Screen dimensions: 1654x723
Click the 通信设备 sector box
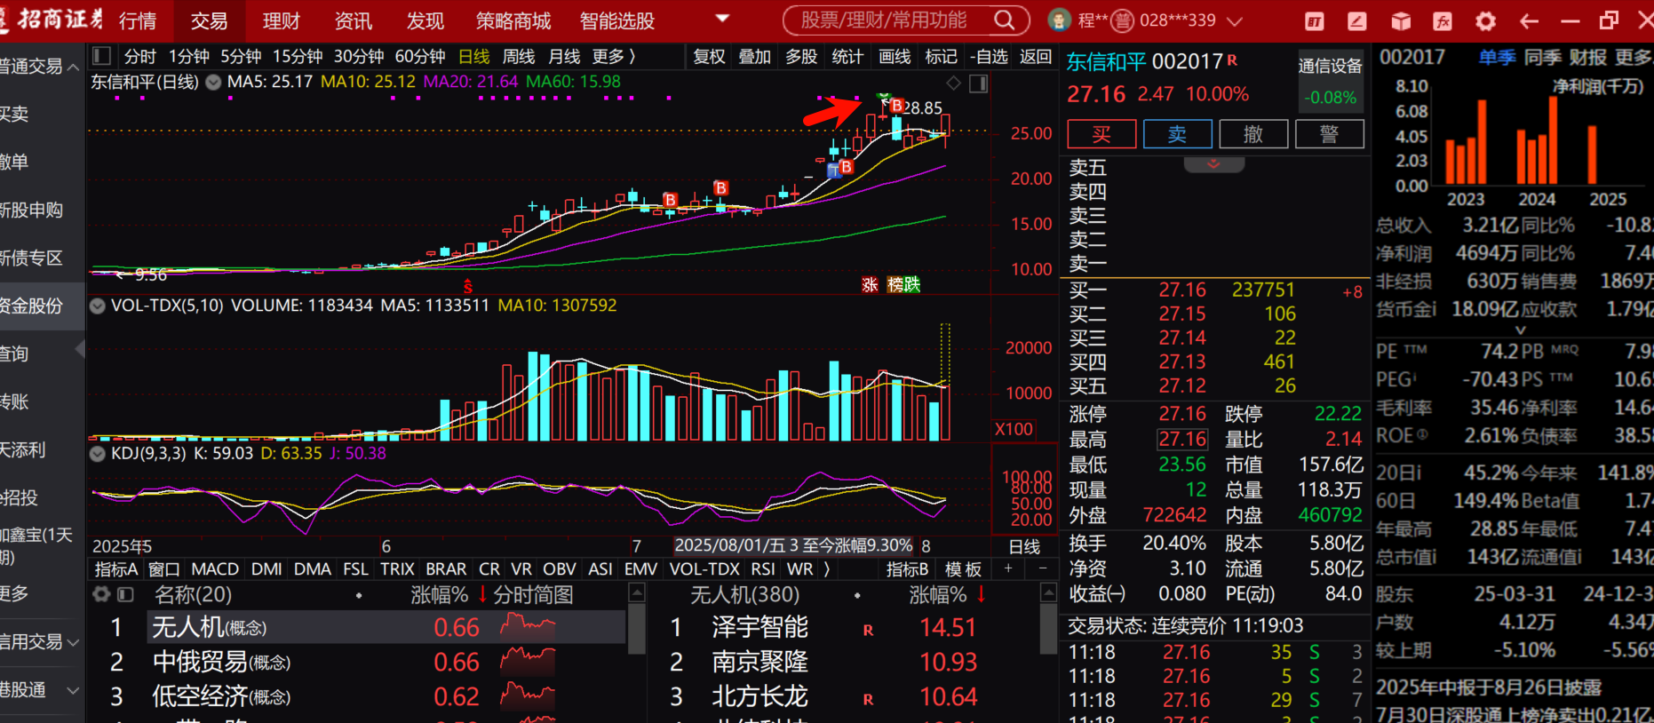point(1330,79)
